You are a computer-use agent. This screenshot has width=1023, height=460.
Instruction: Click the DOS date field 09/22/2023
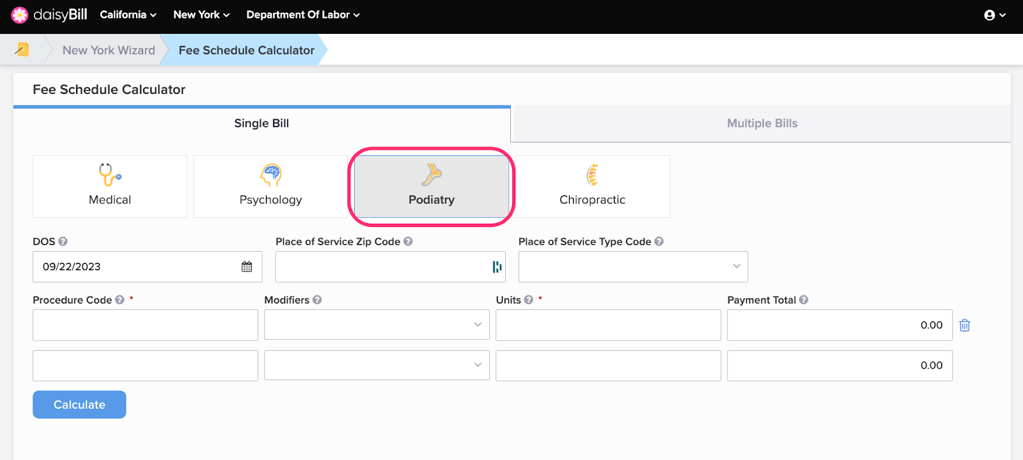pyautogui.click(x=148, y=266)
